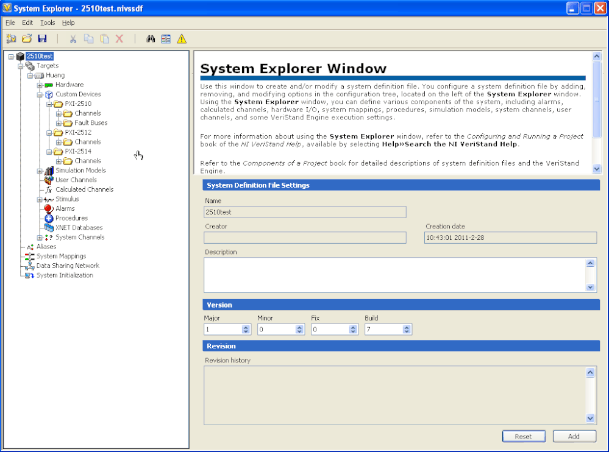Collapse the Huang target node
The image size is (609, 452).
30,76
